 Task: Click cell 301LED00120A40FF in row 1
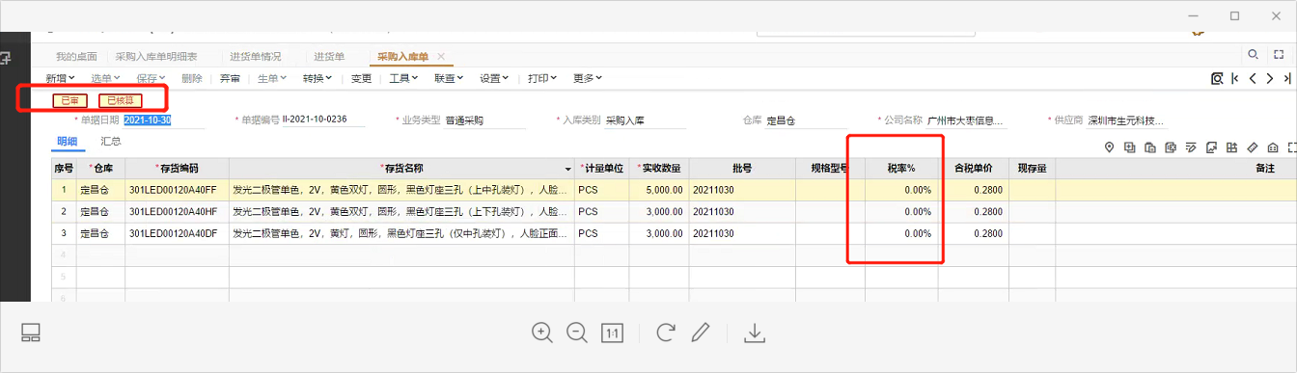click(177, 190)
